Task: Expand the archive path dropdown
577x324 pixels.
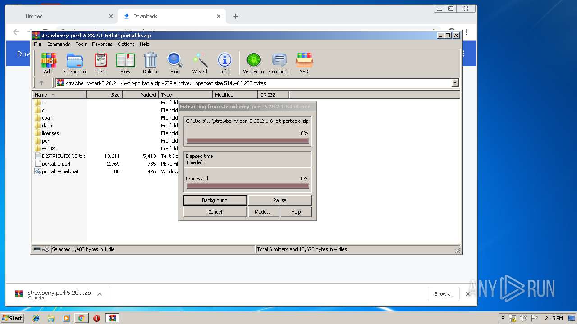Action: coord(455,83)
